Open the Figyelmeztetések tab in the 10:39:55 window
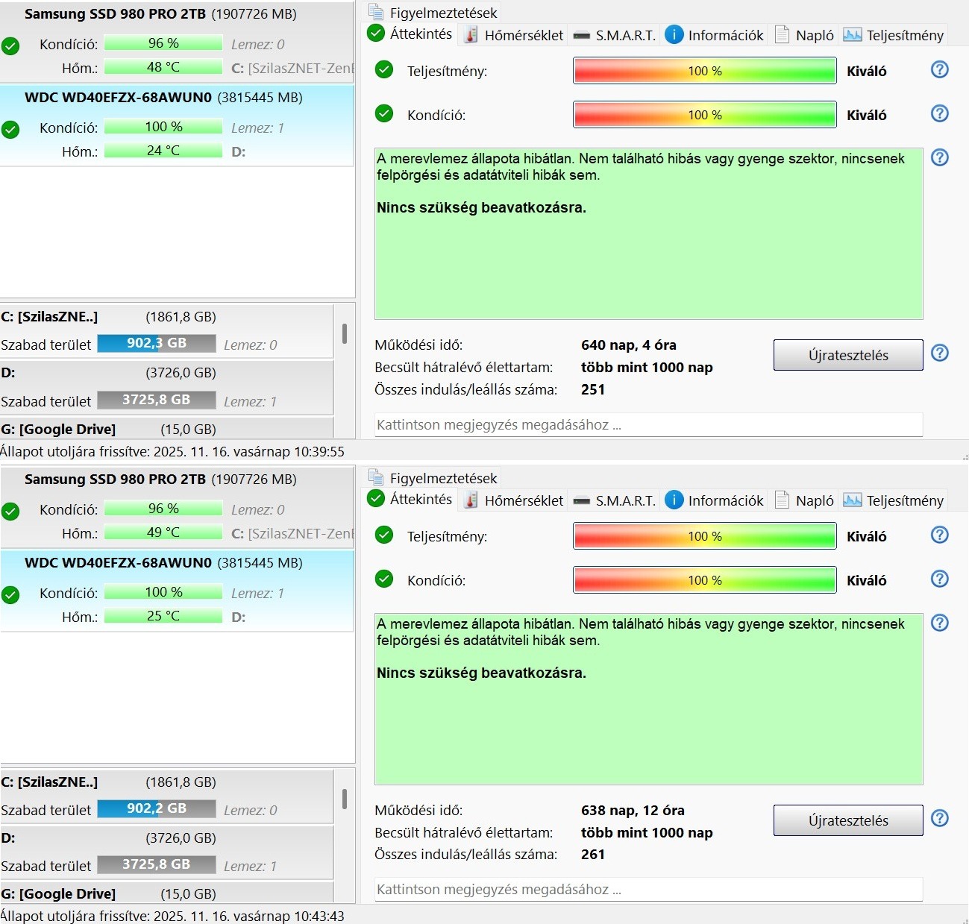969x924 pixels. click(x=433, y=13)
